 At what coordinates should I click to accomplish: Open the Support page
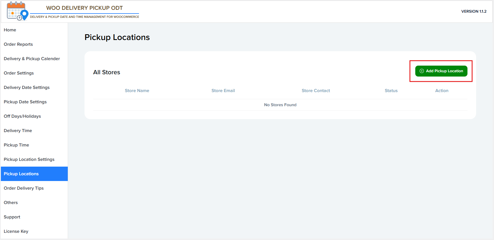pyautogui.click(x=12, y=217)
